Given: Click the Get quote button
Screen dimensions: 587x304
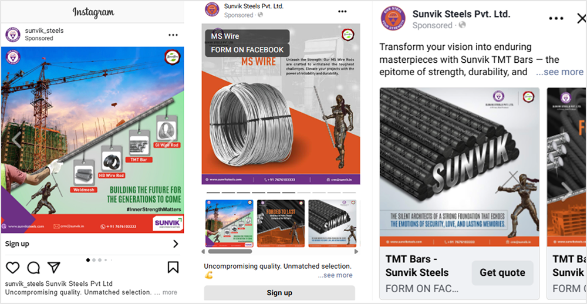Looking at the screenshot, I should (502, 272).
